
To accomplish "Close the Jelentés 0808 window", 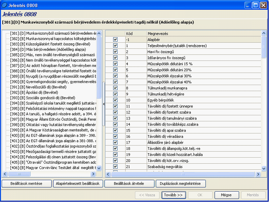I will pyautogui.click(x=263, y=5).
